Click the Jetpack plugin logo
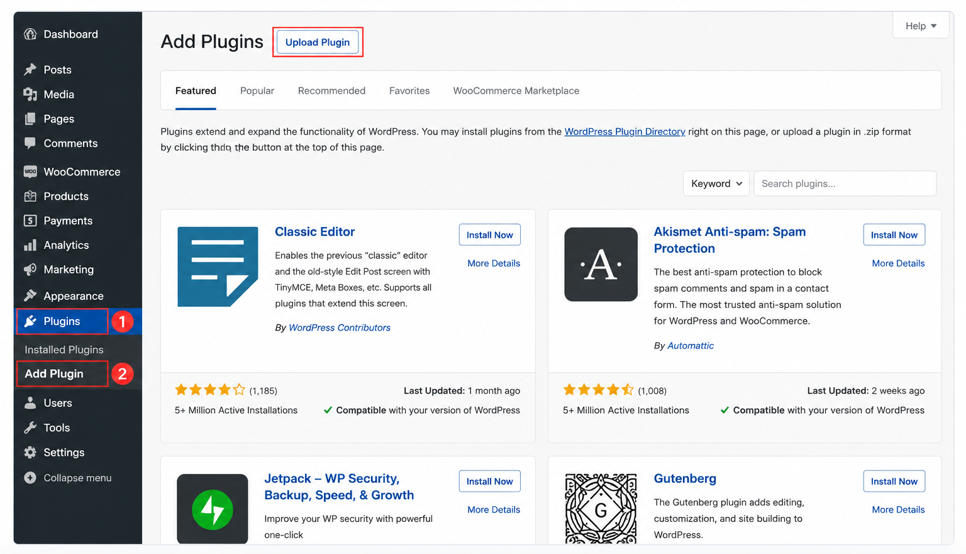Viewport: 966px width, 554px height. (213, 509)
